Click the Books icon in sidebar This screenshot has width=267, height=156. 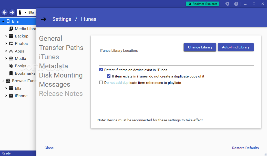coord(11,66)
